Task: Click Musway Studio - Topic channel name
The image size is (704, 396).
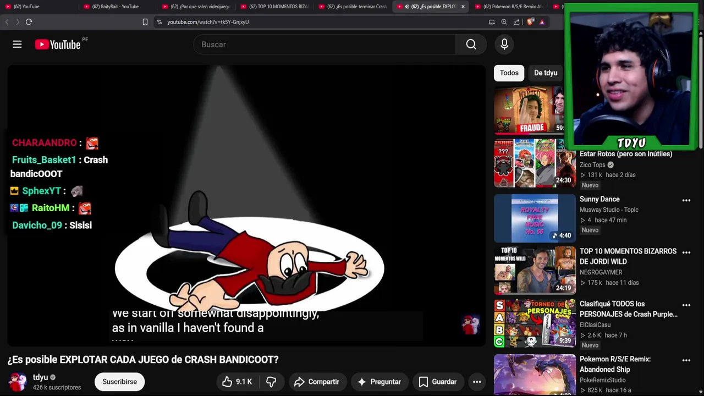Action: (x=609, y=210)
